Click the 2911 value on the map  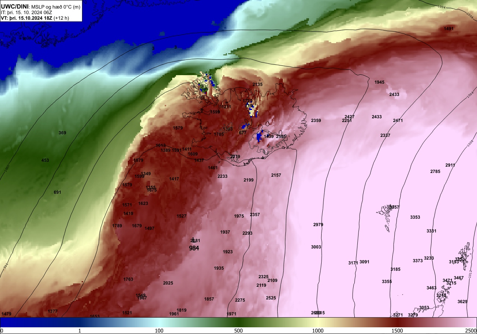[450, 165]
